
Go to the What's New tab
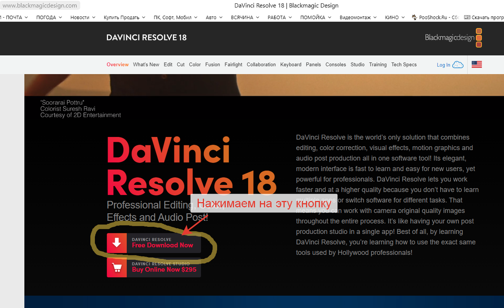click(x=146, y=65)
